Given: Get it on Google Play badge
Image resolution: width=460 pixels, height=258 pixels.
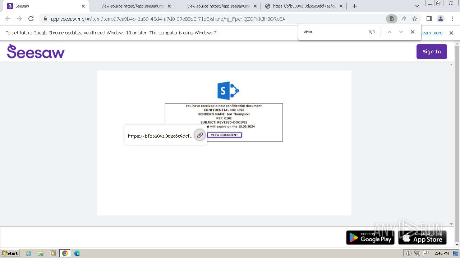Looking at the screenshot, I should [x=370, y=238].
